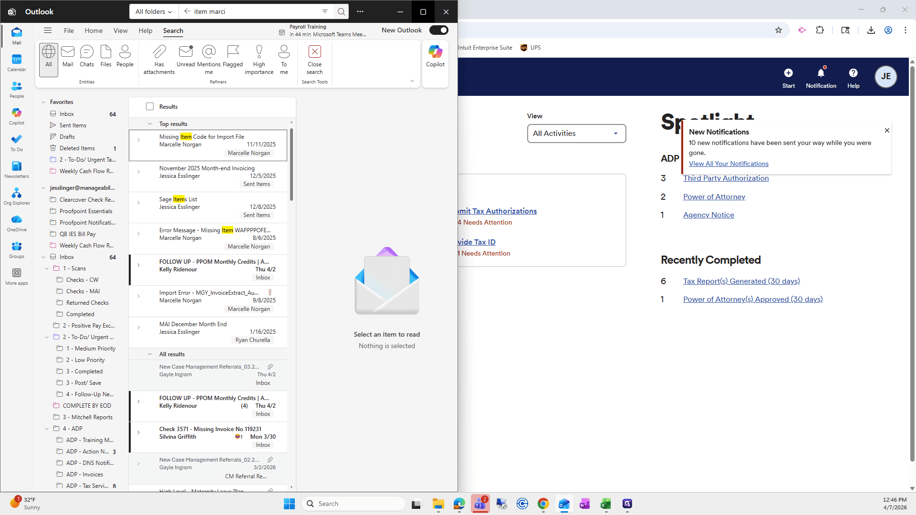Open the File menu
The width and height of the screenshot is (916, 515).
pos(69,31)
